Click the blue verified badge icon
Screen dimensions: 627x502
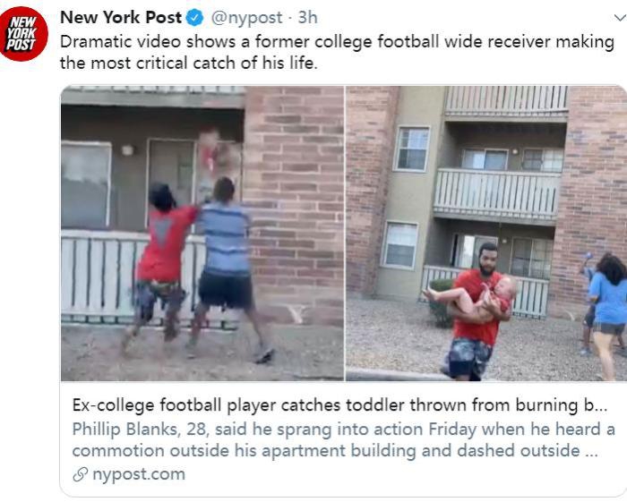click(x=195, y=18)
